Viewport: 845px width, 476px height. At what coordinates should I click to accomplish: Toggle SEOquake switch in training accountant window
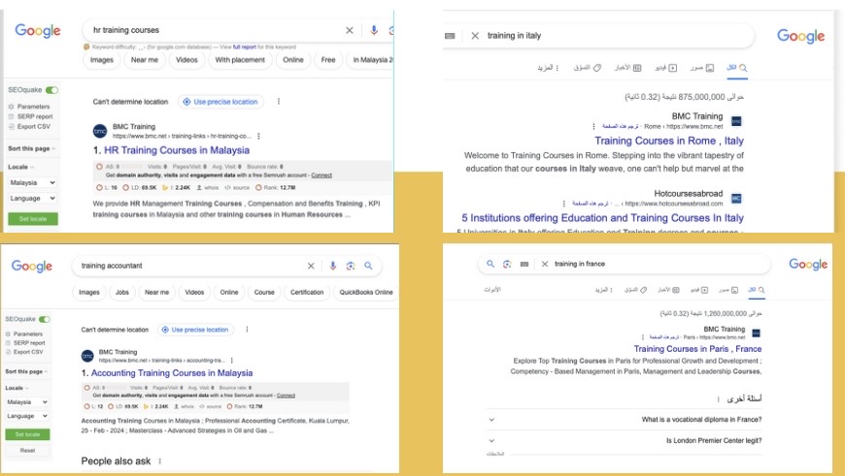[44, 319]
